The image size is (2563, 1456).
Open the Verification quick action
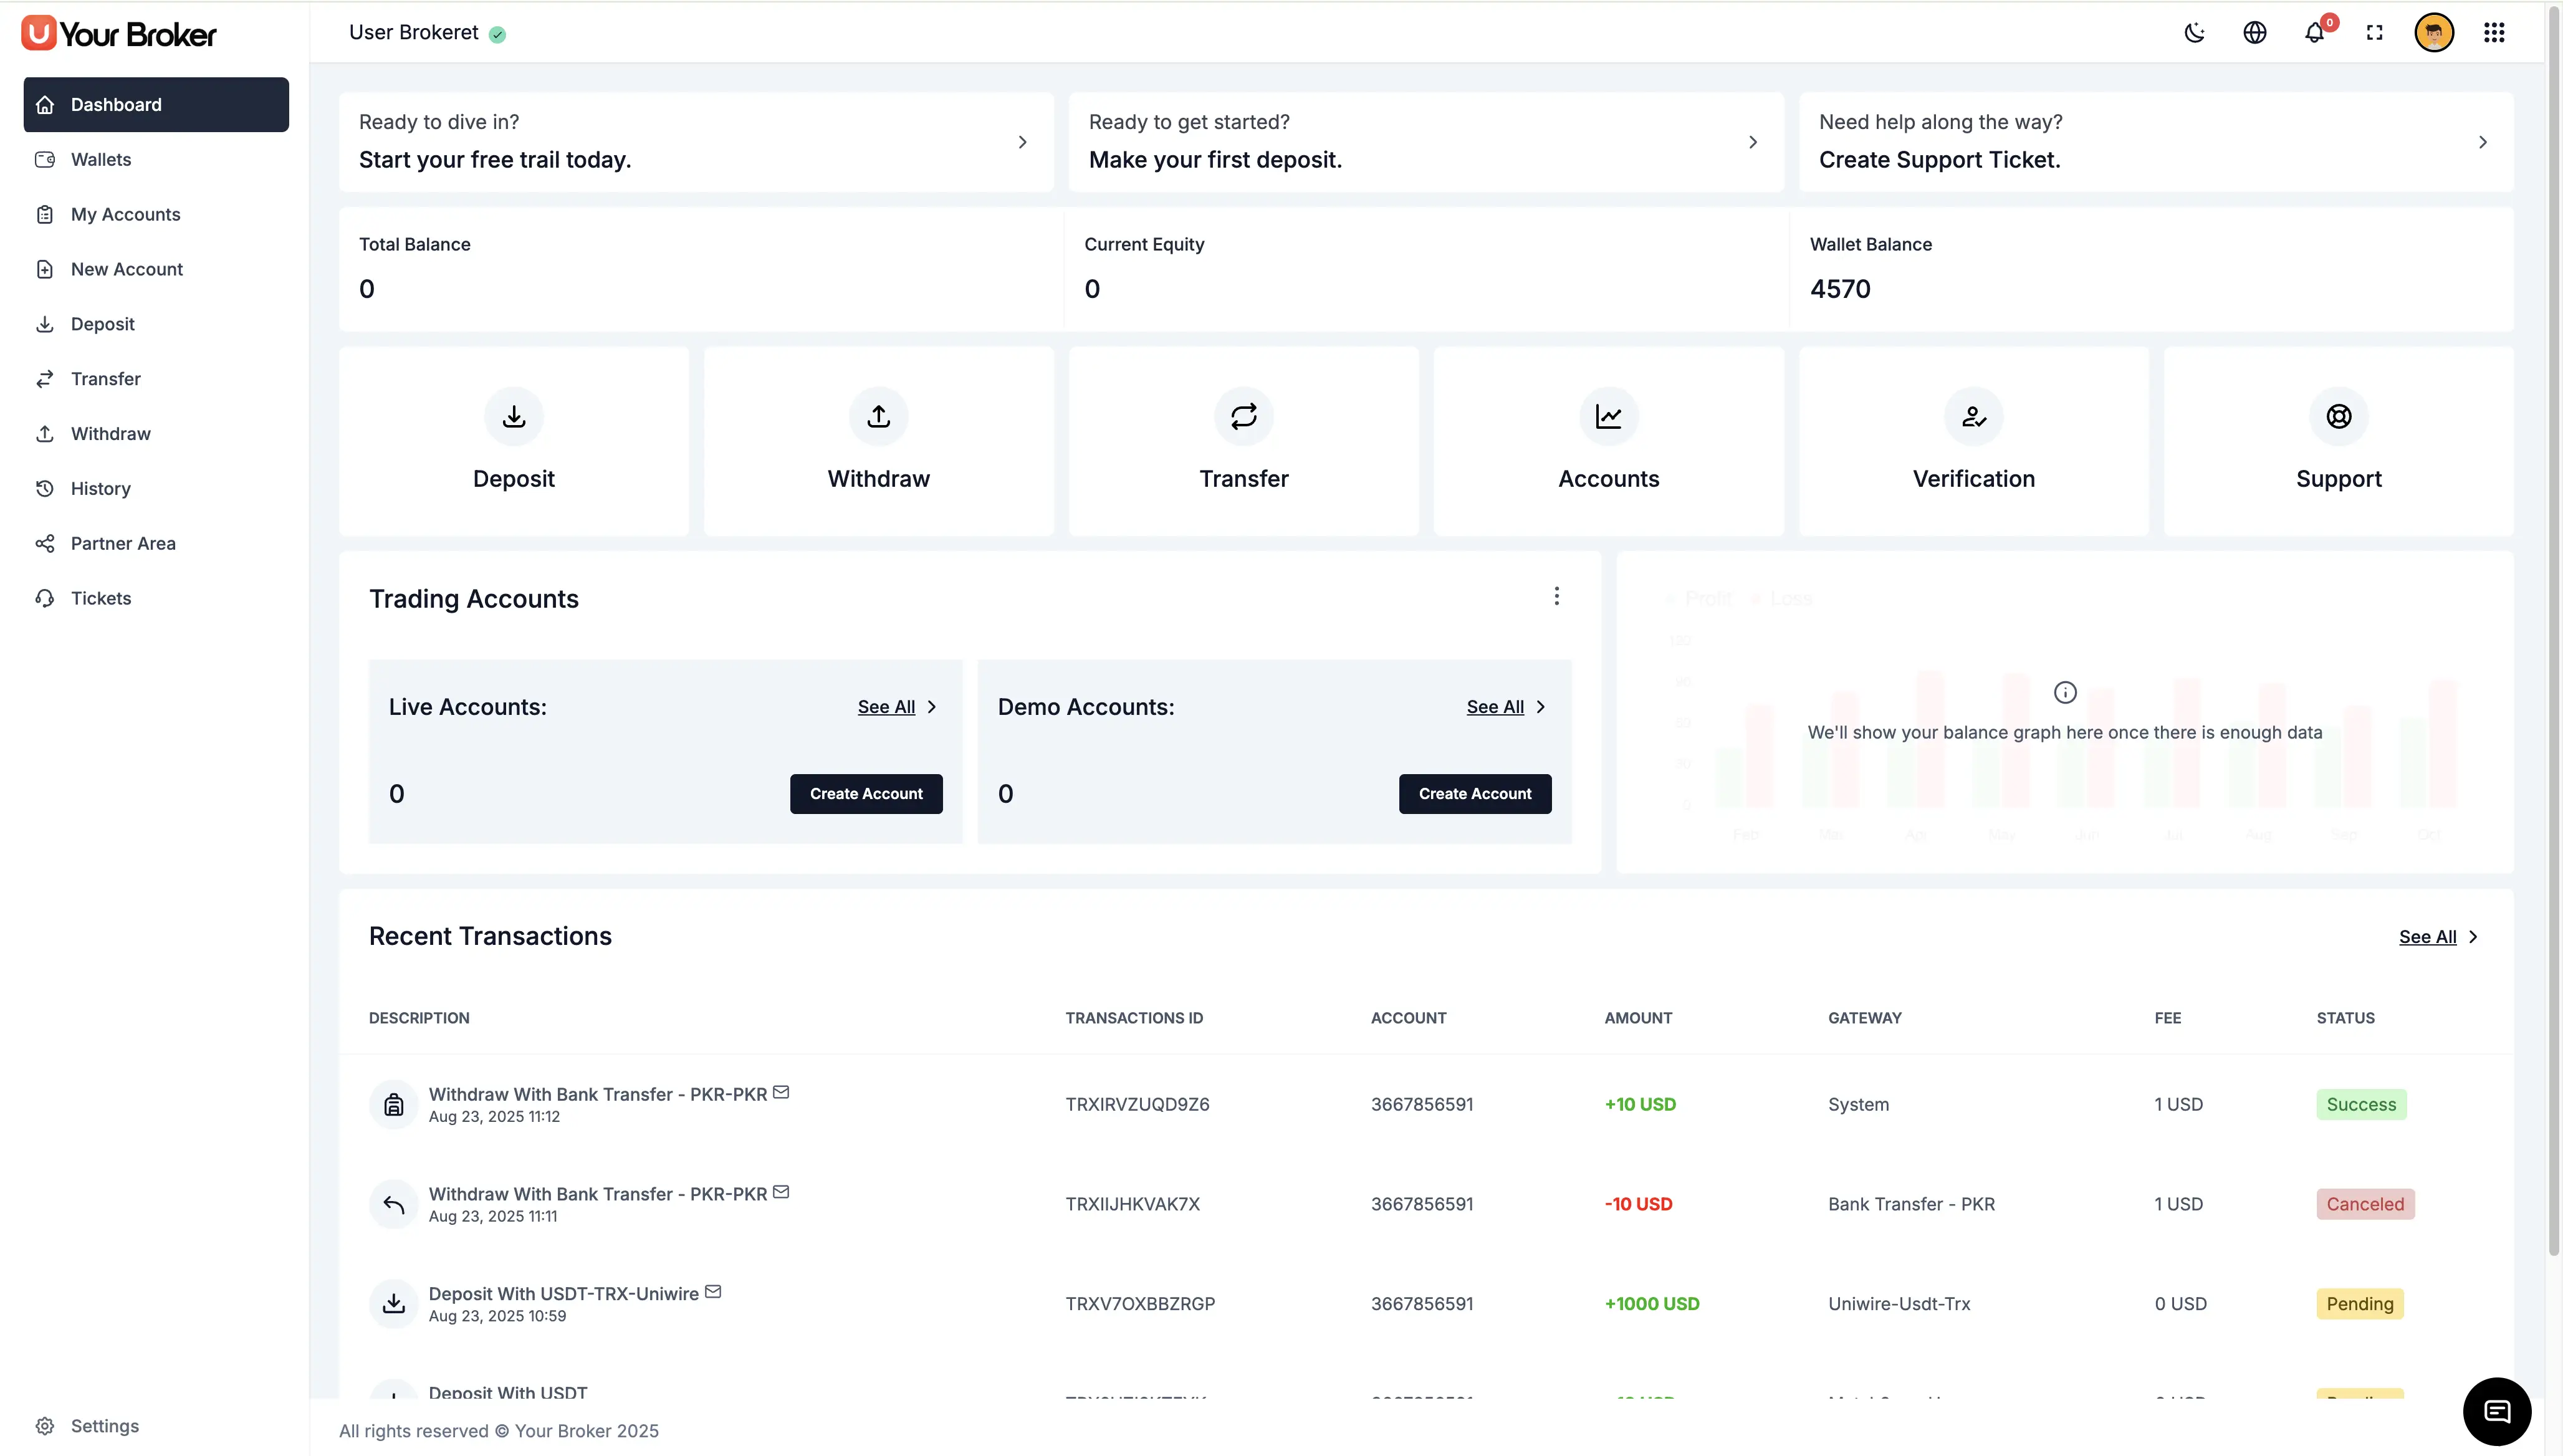[1973, 416]
